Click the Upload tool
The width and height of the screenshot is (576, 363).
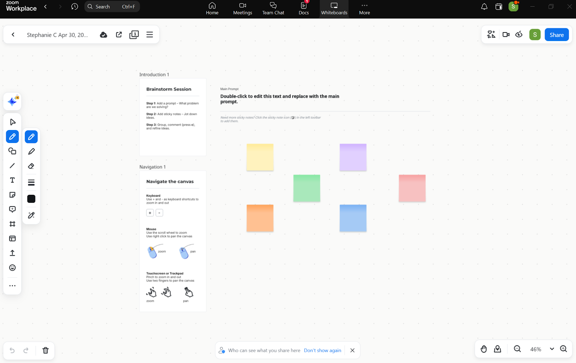[13, 253]
